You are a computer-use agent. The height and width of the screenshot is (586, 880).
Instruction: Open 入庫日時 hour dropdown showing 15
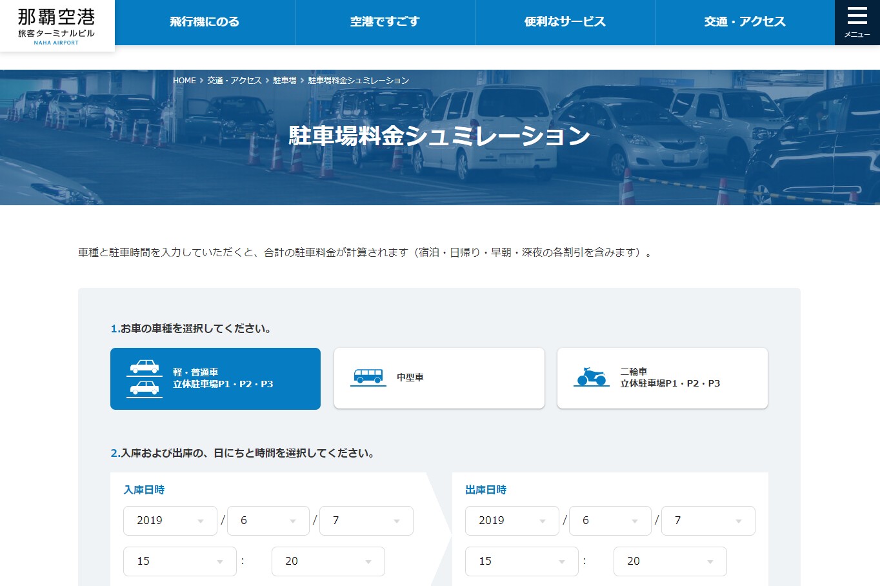[x=180, y=561]
